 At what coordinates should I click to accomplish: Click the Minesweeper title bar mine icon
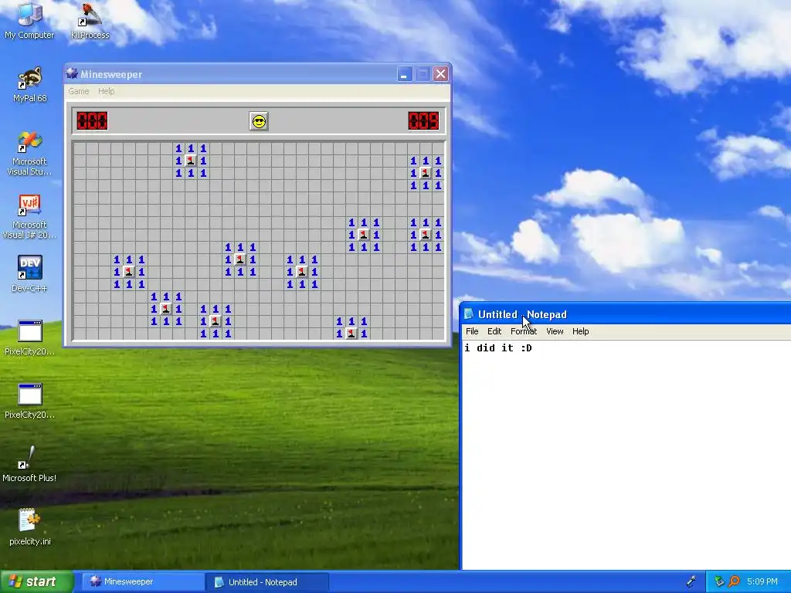[72, 73]
